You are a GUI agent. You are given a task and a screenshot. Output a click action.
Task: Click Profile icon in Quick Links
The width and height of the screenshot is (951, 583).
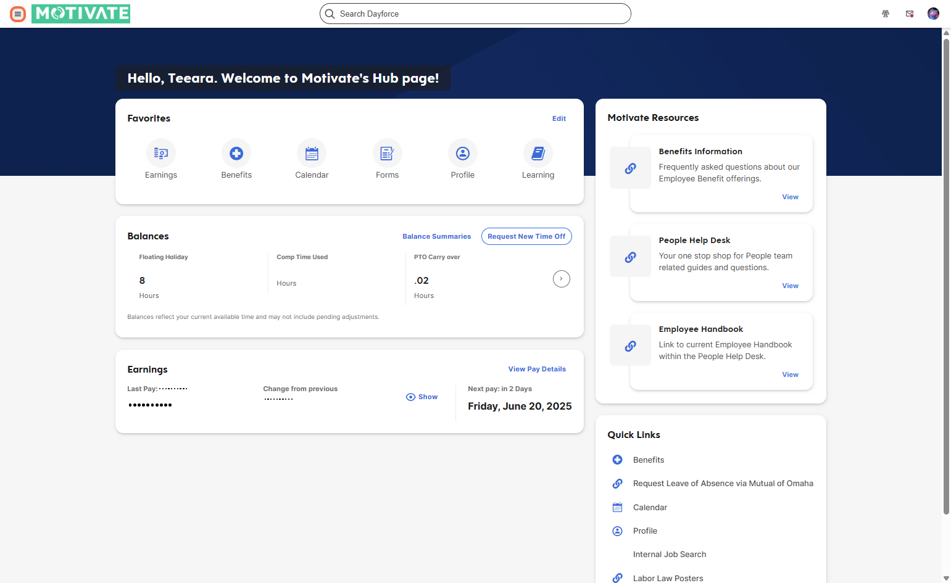(617, 531)
